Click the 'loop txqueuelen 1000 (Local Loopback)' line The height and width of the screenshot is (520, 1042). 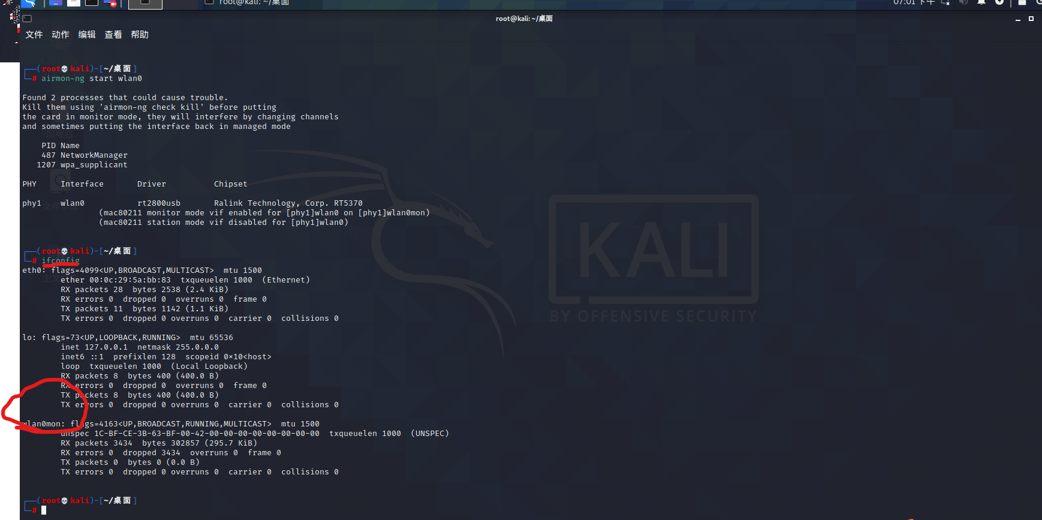(x=154, y=366)
